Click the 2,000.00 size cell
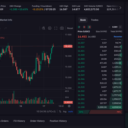 click(x=102, y=107)
